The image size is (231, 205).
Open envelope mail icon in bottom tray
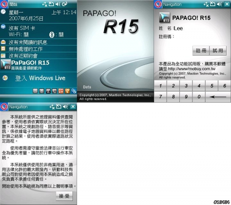point(35,91)
